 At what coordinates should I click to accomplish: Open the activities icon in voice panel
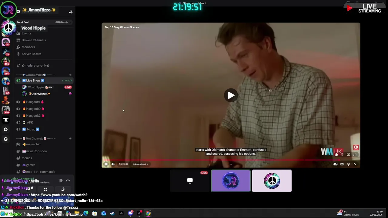point(45,190)
